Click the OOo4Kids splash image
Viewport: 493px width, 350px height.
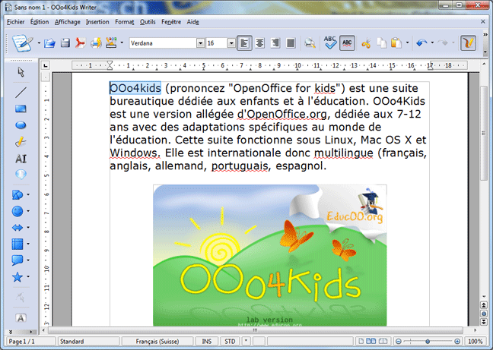[x=270, y=255]
